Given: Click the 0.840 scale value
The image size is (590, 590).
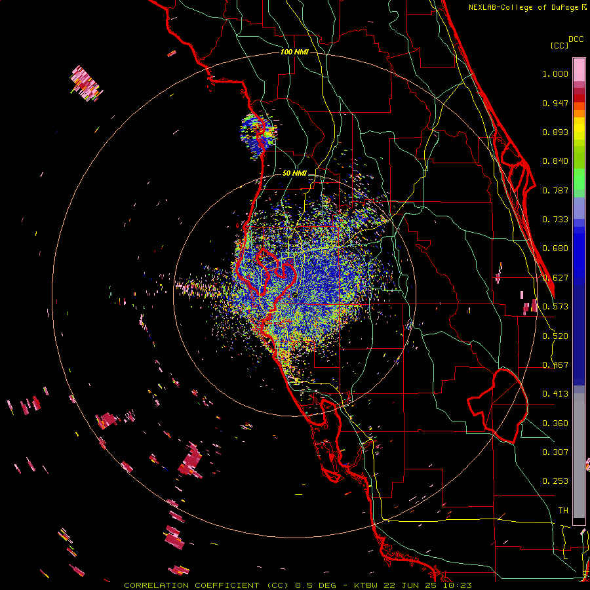Looking at the screenshot, I should [555, 161].
